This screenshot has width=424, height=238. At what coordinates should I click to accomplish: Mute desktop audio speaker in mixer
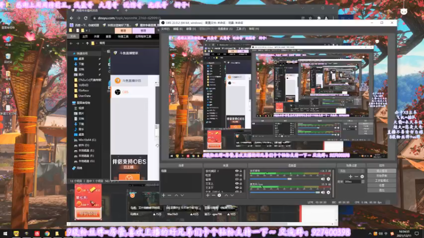click(x=323, y=179)
